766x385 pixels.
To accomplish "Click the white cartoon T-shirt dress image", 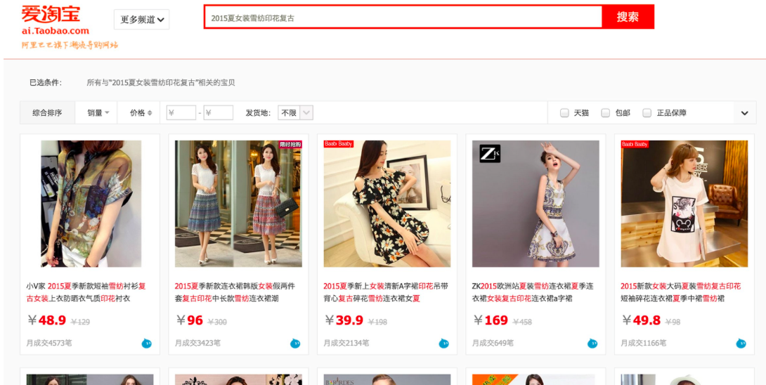I will [684, 204].
